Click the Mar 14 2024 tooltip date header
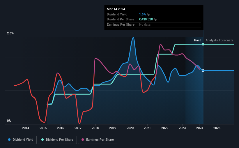The height and width of the screenshot is (148, 239). pos(116,9)
